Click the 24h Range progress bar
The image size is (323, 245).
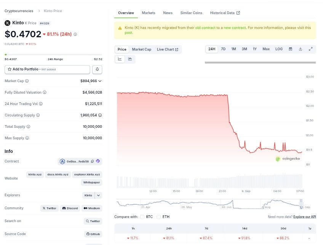click(53, 55)
